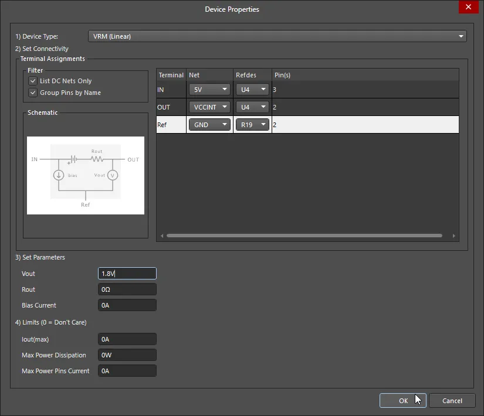Open the Device Type dropdown
Image resolution: width=484 pixels, height=416 pixels.
[277, 36]
